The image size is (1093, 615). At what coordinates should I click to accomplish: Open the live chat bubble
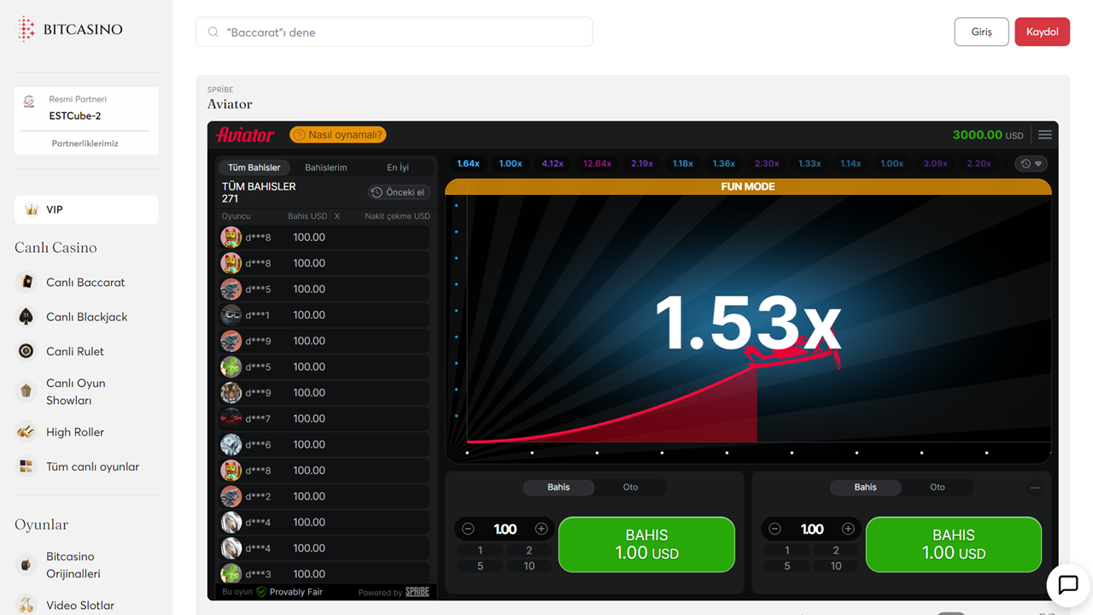point(1068,585)
